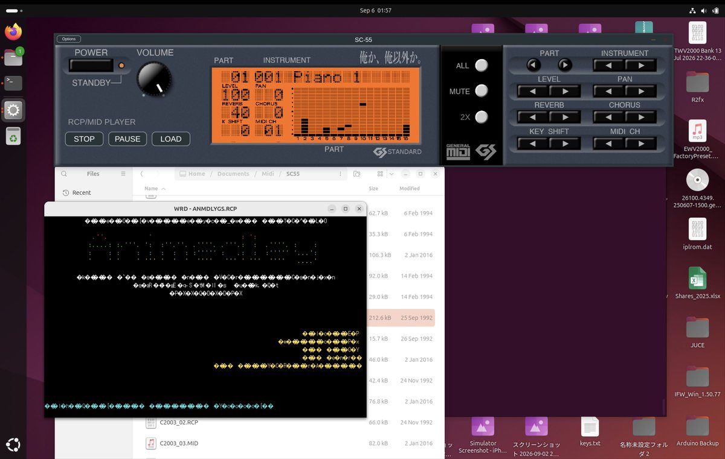Step INSTRUMENT to the previous patch

(x=608, y=65)
